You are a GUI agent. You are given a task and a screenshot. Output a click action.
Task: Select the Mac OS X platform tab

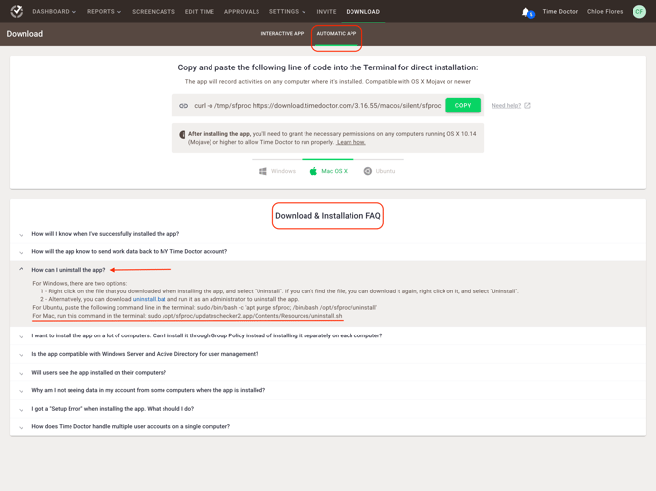[x=329, y=171]
